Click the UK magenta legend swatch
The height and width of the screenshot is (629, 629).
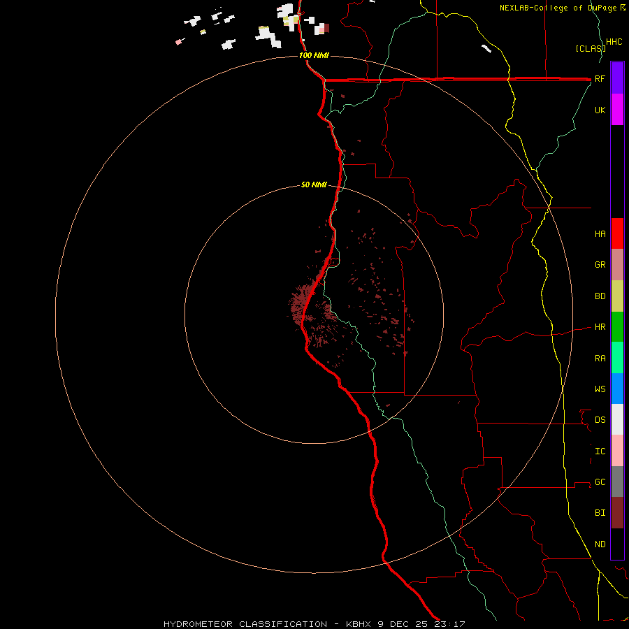point(617,110)
